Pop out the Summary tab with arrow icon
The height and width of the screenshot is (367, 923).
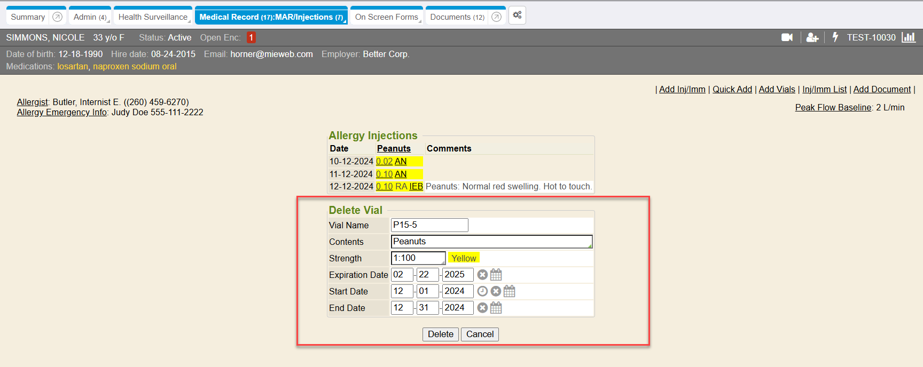[58, 17]
